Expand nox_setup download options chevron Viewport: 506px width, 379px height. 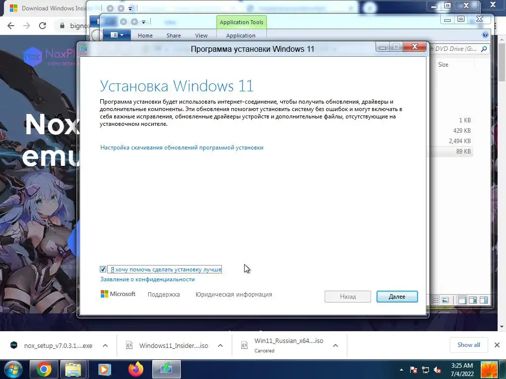[x=105, y=345]
